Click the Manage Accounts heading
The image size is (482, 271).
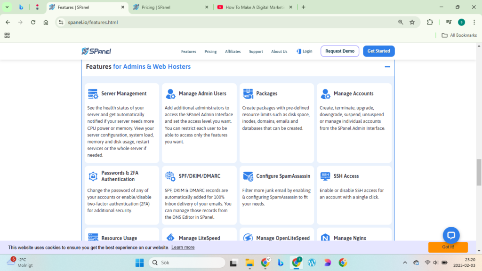[x=353, y=94]
